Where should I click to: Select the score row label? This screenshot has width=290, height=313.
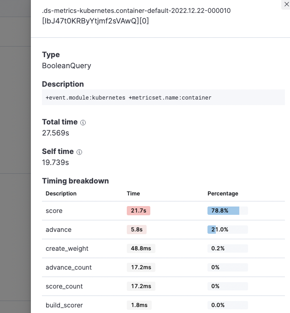click(54, 211)
